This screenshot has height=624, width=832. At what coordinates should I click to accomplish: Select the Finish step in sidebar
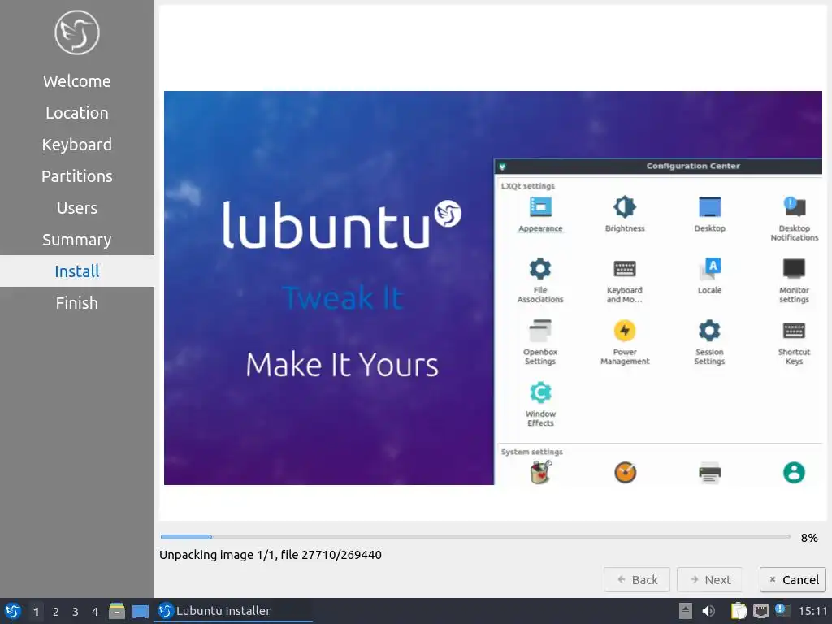[77, 303]
